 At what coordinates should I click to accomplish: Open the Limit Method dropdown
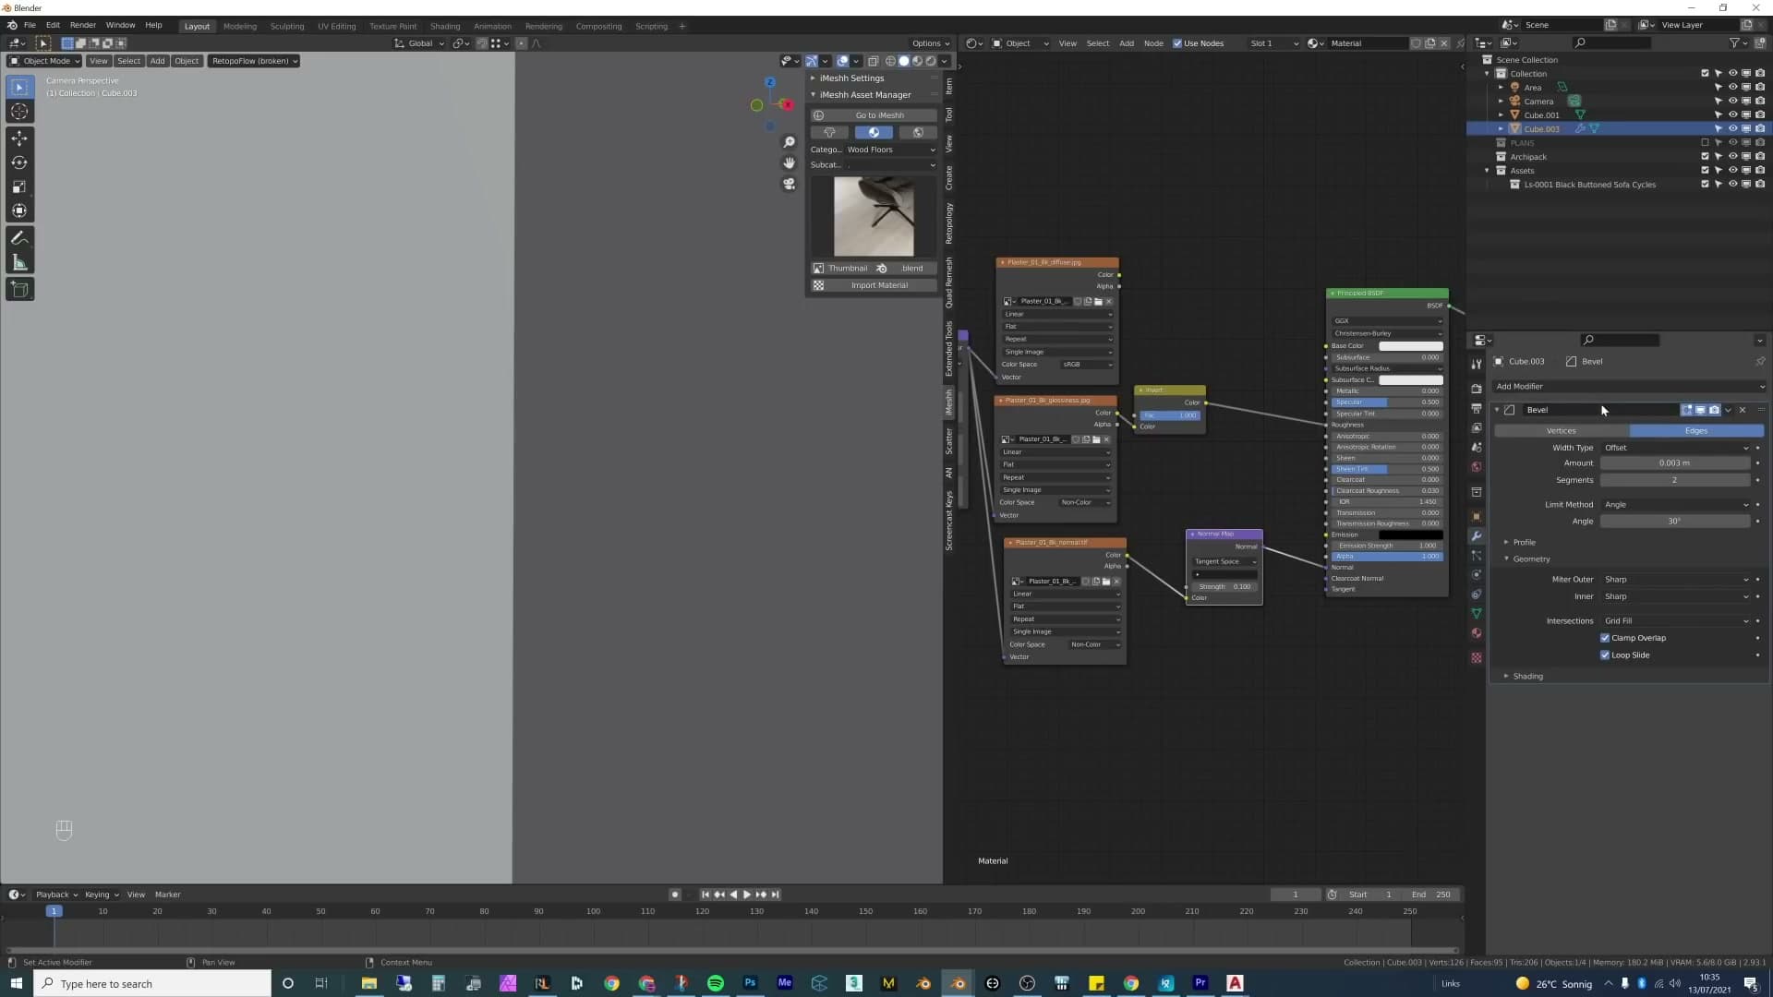pyautogui.click(x=1676, y=505)
